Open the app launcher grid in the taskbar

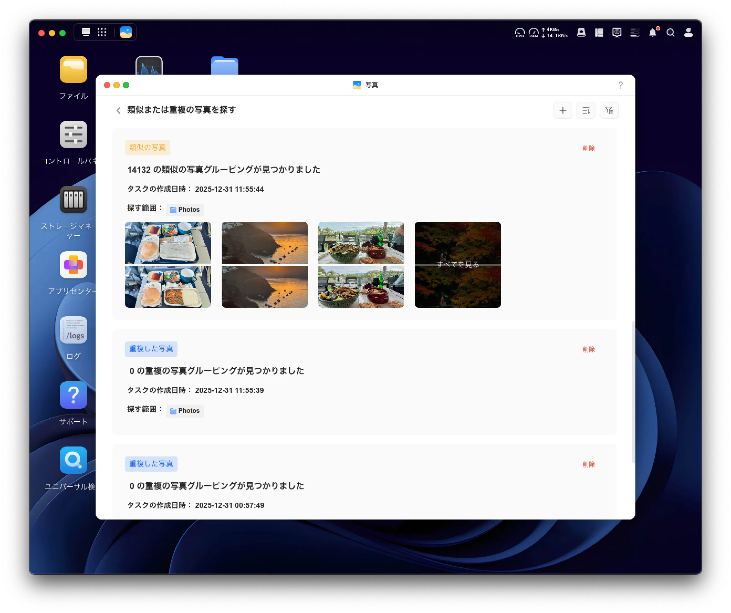tap(102, 32)
